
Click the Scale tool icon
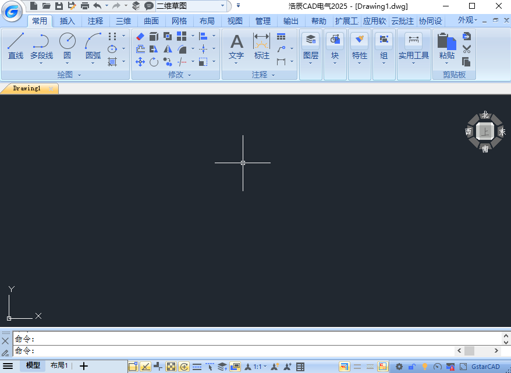(203, 62)
